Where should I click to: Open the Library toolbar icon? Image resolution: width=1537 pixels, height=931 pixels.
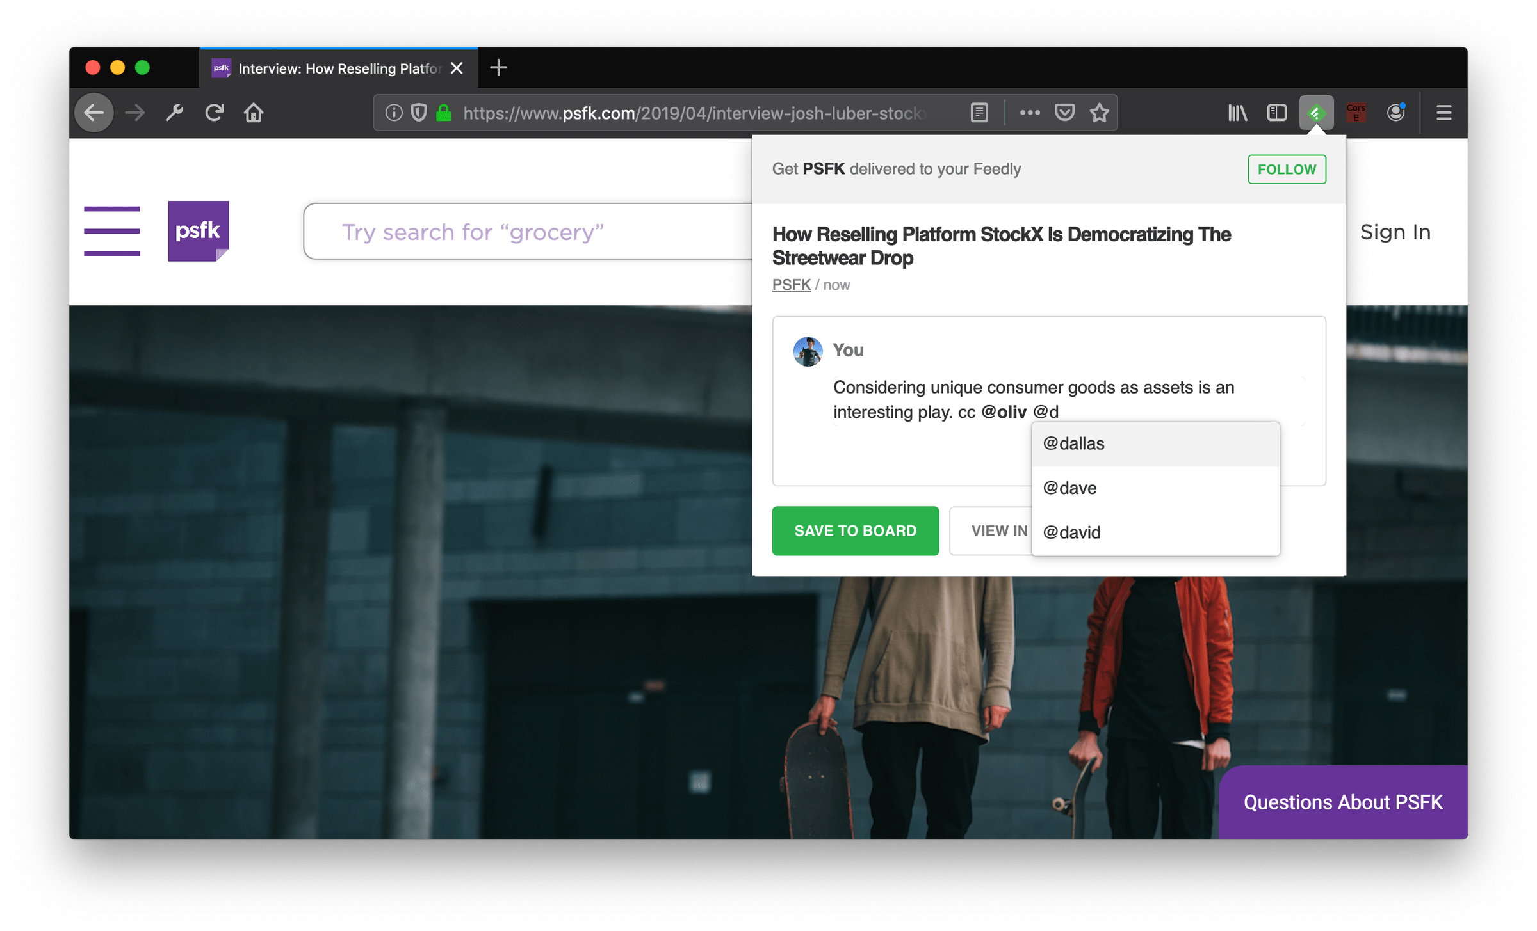tap(1237, 113)
